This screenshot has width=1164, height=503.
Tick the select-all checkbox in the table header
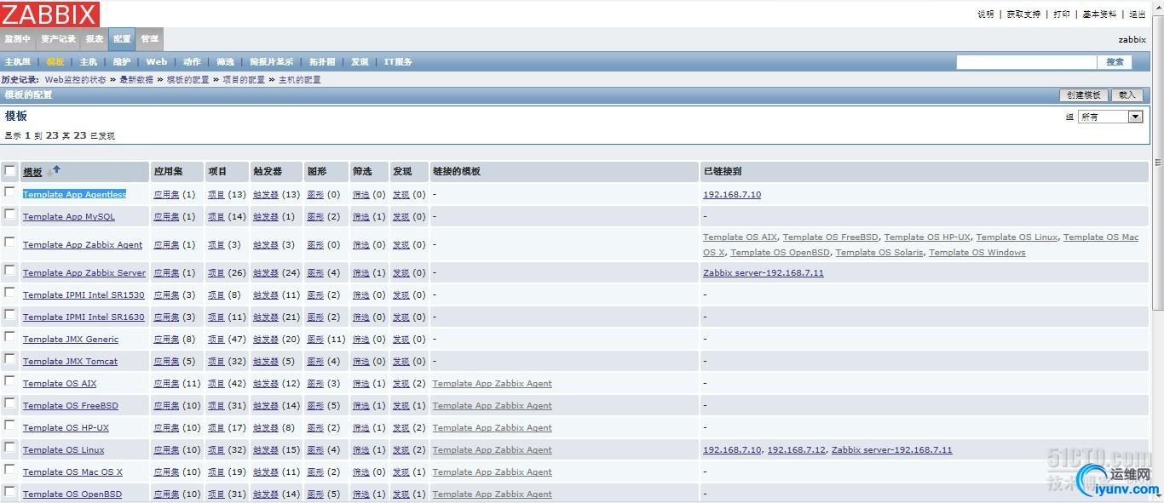tap(10, 171)
